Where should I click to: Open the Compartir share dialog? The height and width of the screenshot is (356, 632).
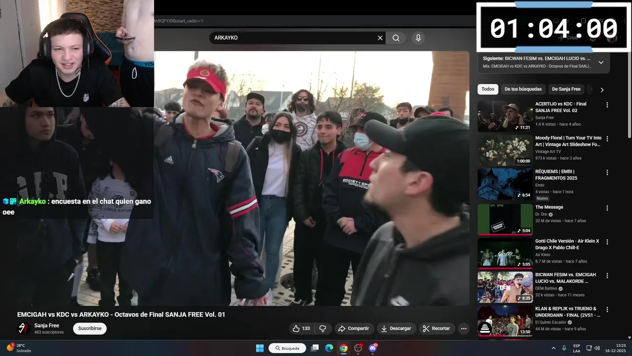(354, 328)
